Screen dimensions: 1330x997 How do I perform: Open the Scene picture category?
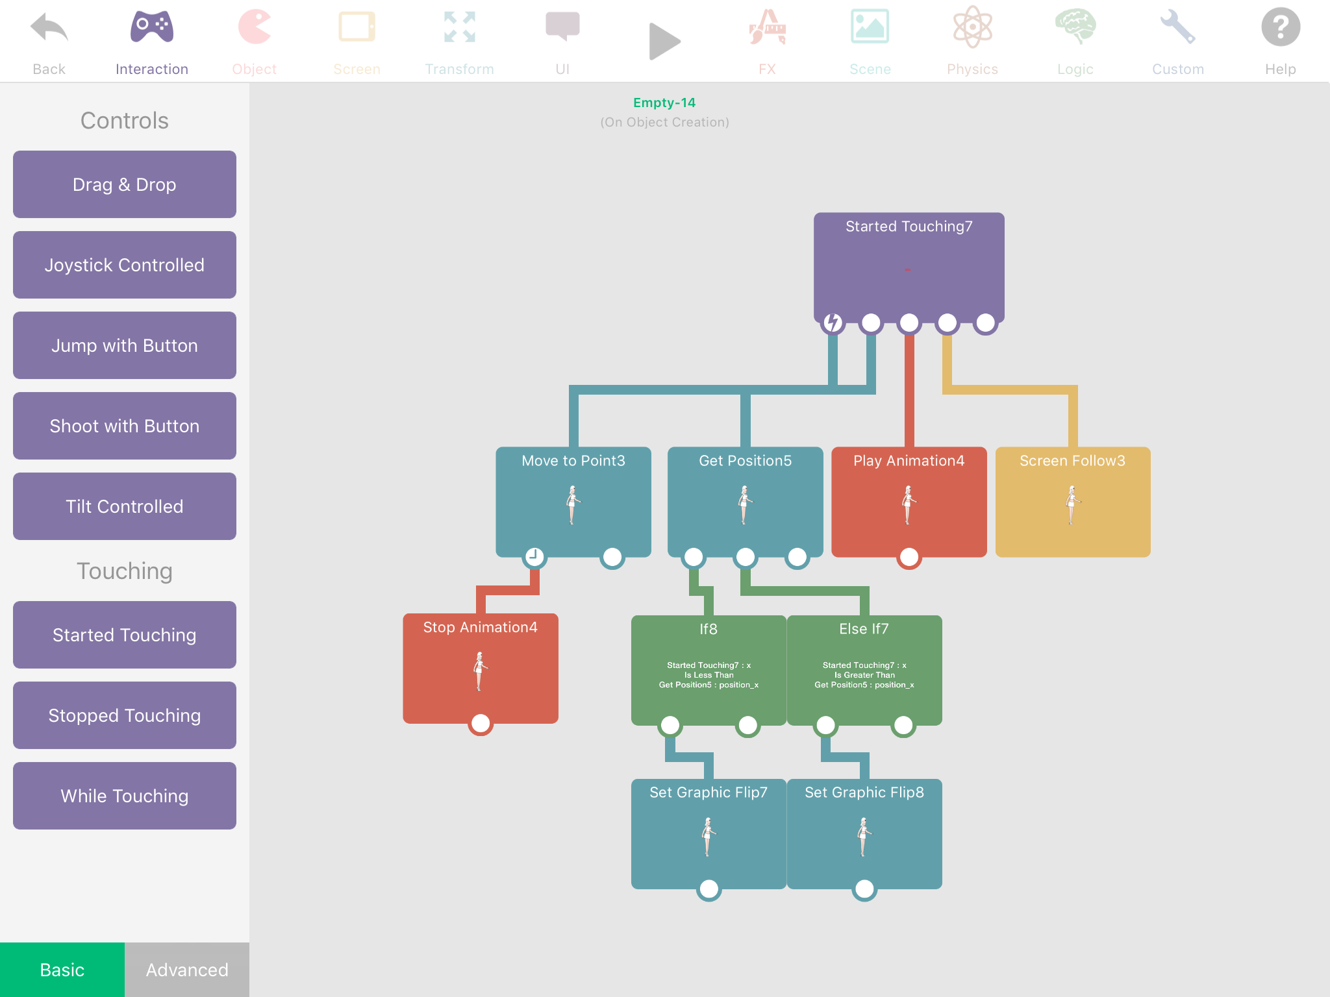click(x=870, y=40)
